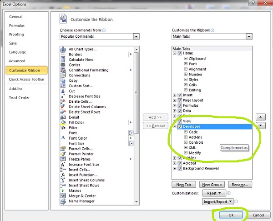Open the Choose commands from dropdown
Viewport: 273px width, 221px height.
point(136,36)
